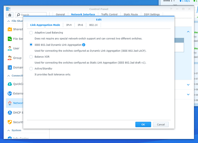The image size is (198, 143).
Task: Expand the second interface row chevron
Action: 188,85
